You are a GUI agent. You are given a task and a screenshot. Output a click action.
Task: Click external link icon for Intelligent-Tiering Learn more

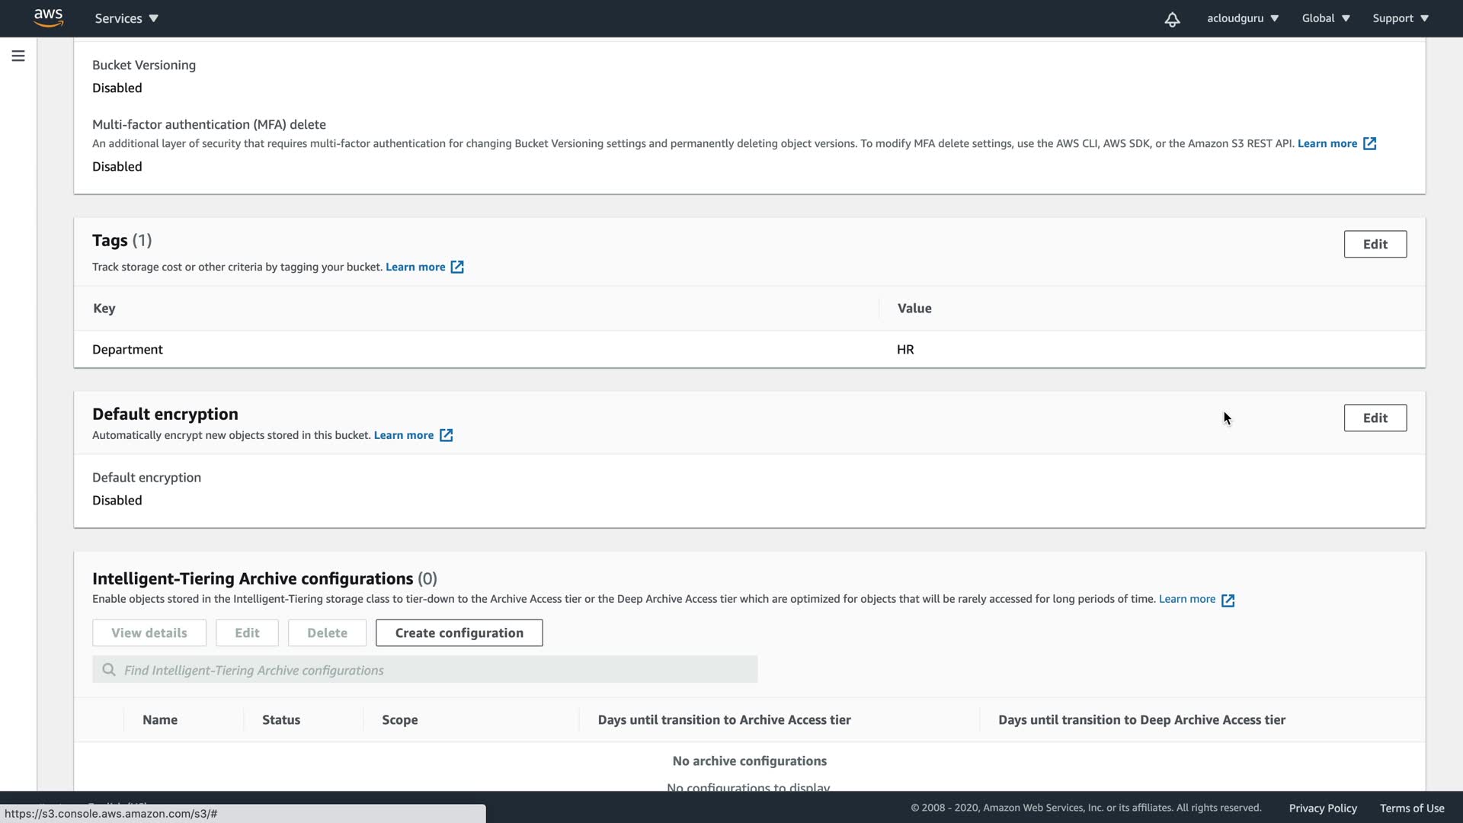point(1228,600)
